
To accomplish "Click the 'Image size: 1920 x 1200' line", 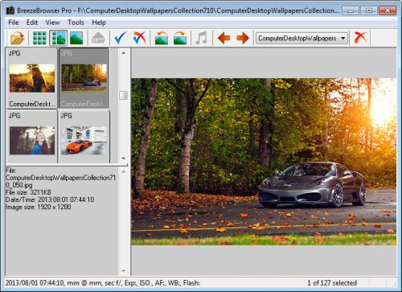I will [x=39, y=207].
